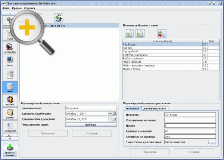Open the 'касса' section in sidebar
This screenshot has height=160, width=224.
click(x=10, y=61)
